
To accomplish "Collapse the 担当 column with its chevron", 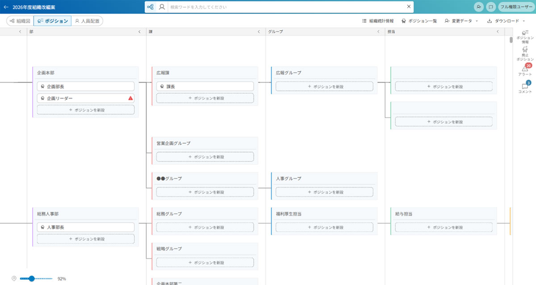I will click(x=498, y=32).
